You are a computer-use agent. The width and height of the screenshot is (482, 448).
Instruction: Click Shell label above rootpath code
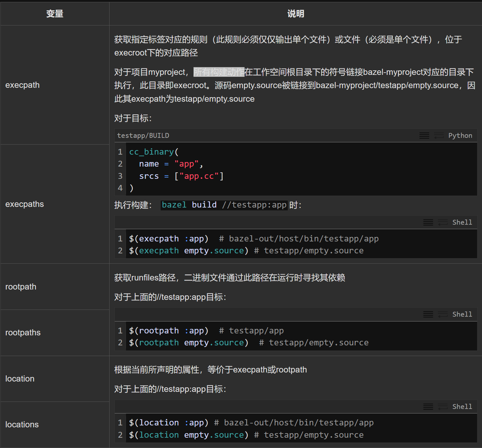[x=462, y=314]
